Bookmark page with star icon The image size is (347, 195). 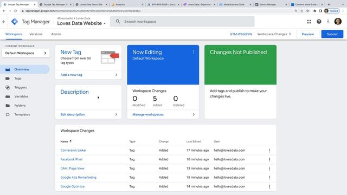pos(307,11)
